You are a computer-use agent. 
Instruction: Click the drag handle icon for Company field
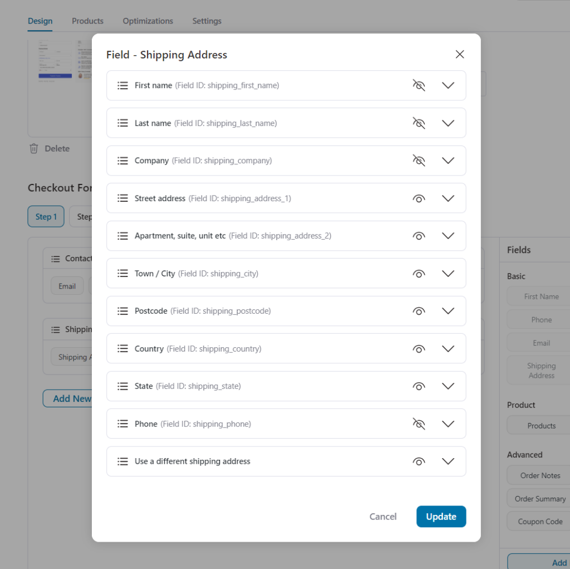(x=122, y=161)
